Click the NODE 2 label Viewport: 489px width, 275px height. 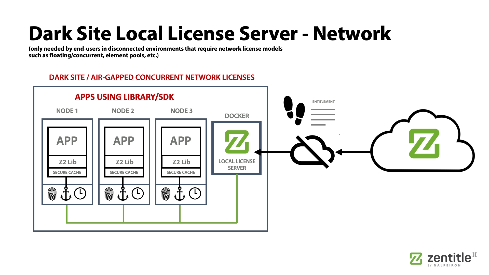(123, 111)
